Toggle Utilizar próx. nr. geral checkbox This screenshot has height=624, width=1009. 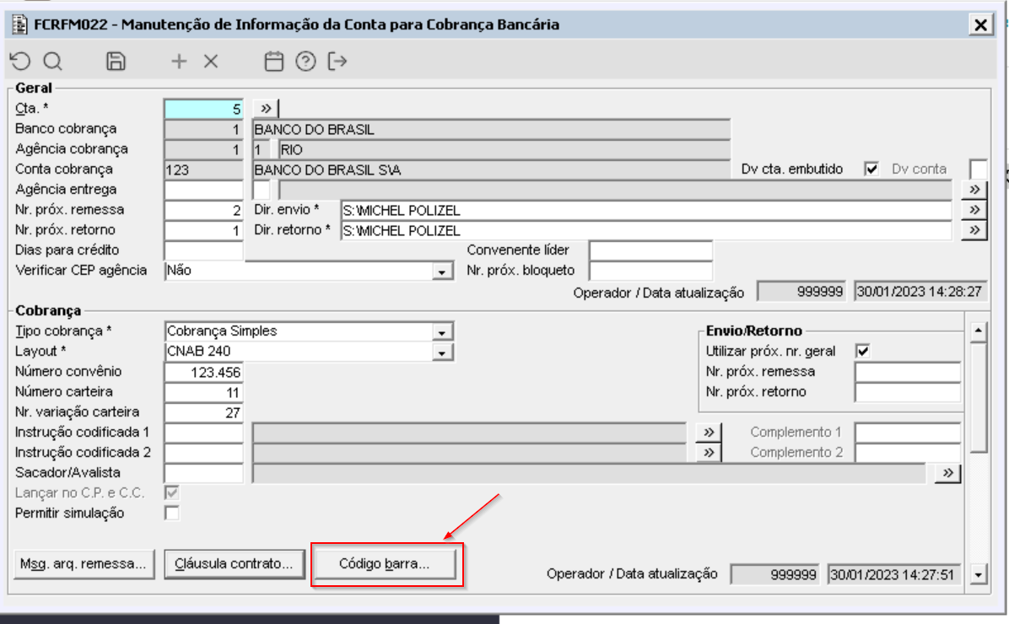coord(862,352)
